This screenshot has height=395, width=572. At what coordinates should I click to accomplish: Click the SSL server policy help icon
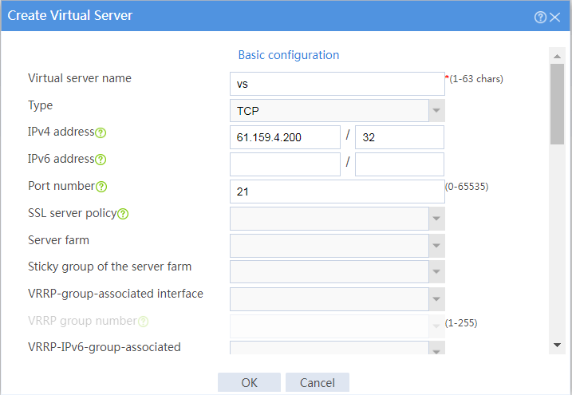pyautogui.click(x=123, y=214)
